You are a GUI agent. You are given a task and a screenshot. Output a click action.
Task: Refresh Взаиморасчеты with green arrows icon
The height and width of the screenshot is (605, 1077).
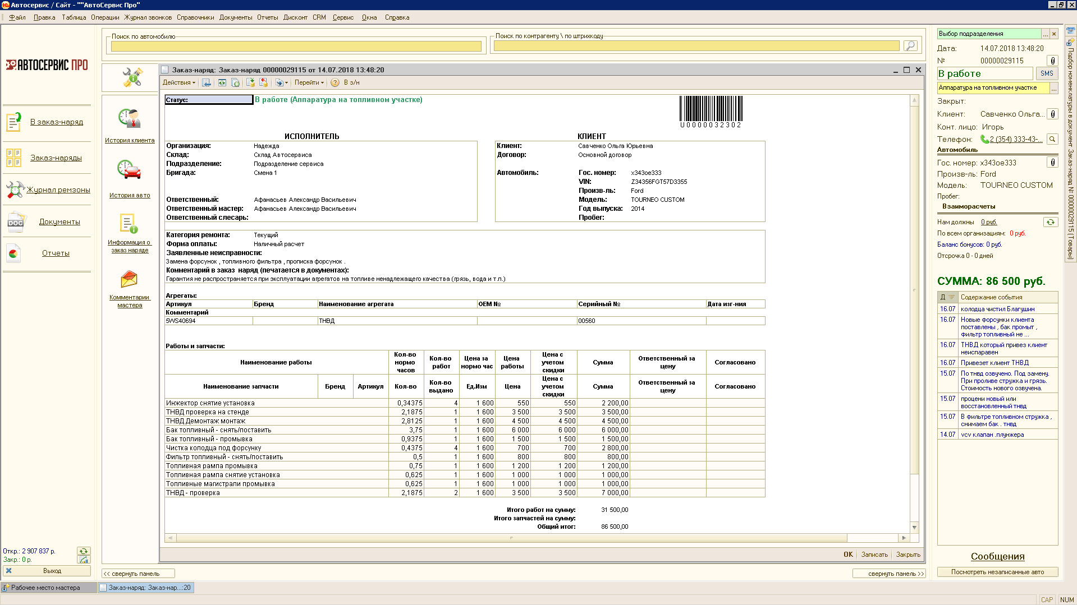(x=1050, y=222)
